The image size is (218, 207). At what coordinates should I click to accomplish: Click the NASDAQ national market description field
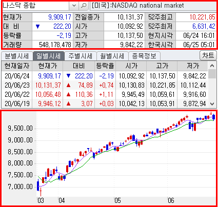click(153, 6)
